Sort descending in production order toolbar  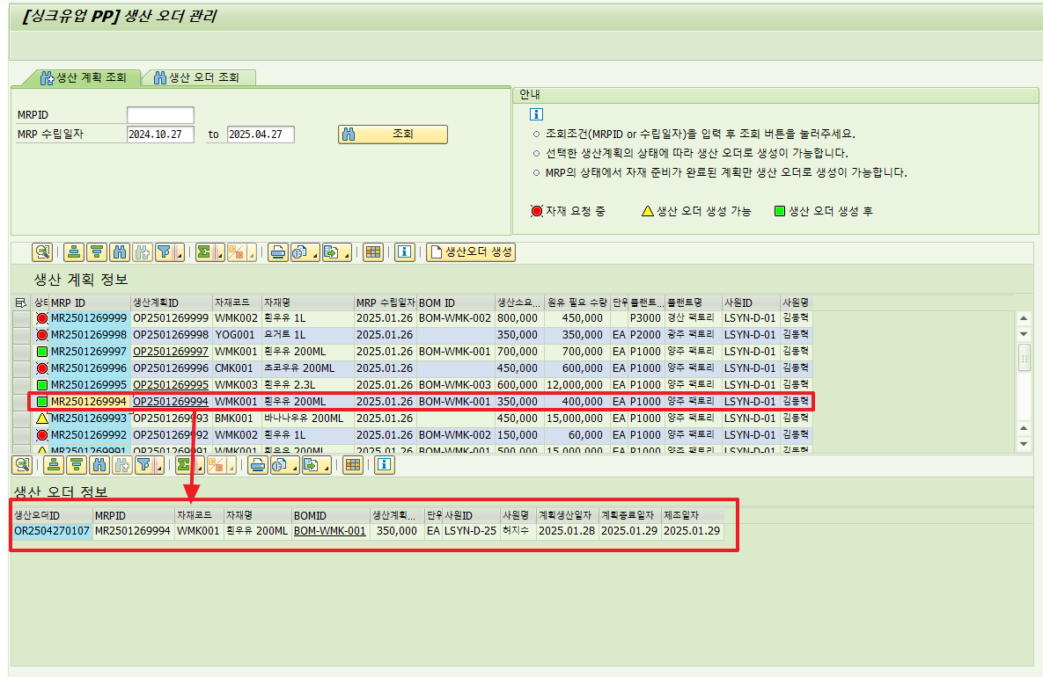(x=77, y=465)
